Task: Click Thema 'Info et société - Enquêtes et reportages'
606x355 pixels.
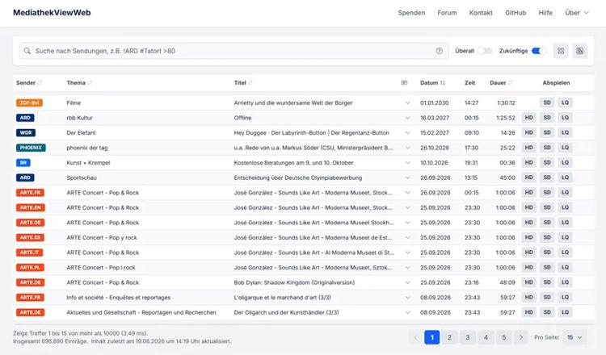Action: [x=118, y=298]
